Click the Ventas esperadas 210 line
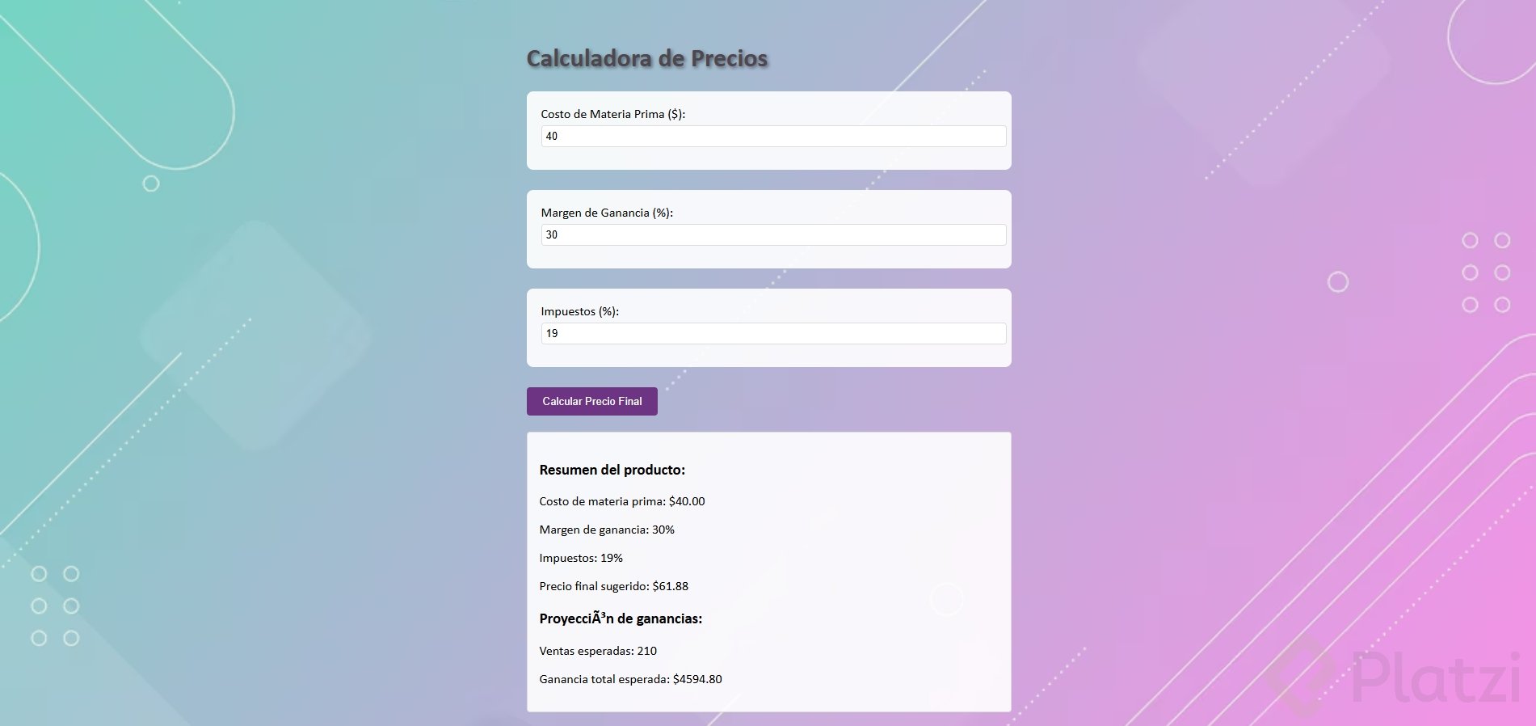 [597, 651]
